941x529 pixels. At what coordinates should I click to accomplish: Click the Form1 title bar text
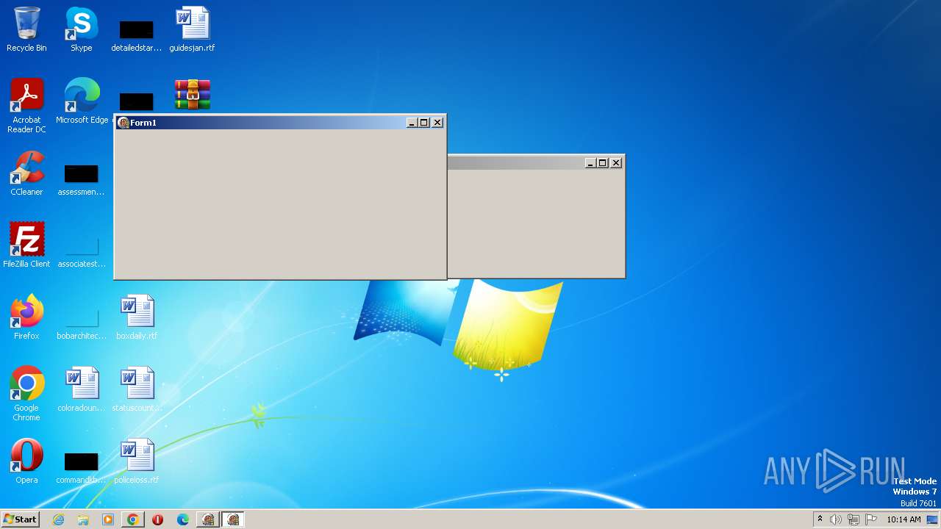tap(143, 123)
